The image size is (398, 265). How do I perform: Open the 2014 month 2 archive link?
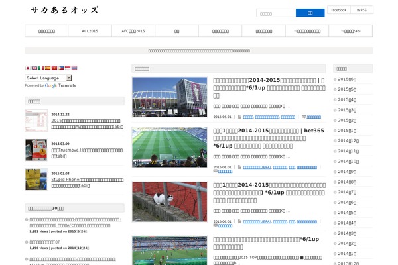(347, 243)
